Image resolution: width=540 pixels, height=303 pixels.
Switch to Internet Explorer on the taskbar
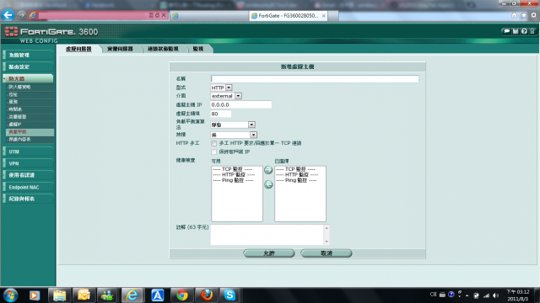(132, 295)
